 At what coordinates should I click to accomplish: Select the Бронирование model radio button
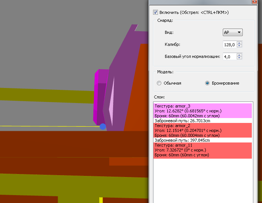207,83
